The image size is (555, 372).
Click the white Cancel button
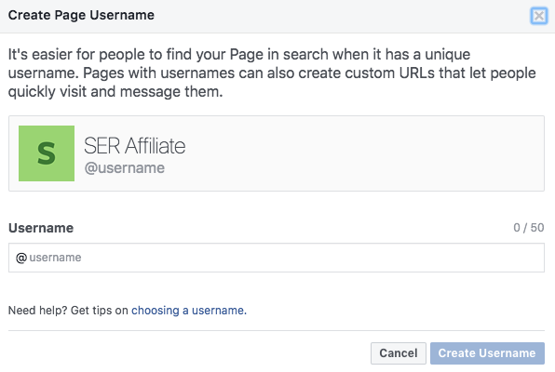click(399, 352)
